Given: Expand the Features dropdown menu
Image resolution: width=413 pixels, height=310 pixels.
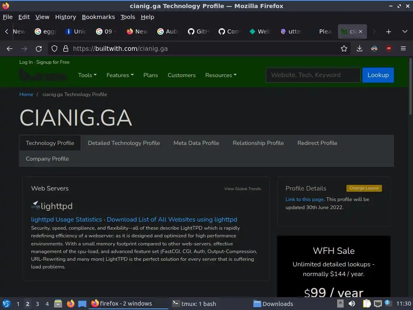Looking at the screenshot, I should click(x=120, y=75).
